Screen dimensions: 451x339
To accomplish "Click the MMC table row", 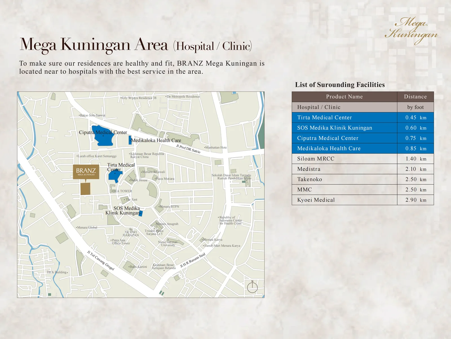I will (363, 190).
